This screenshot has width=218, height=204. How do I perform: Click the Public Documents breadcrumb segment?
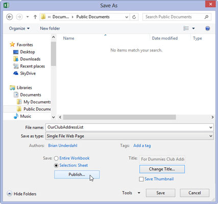click(93, 17)
